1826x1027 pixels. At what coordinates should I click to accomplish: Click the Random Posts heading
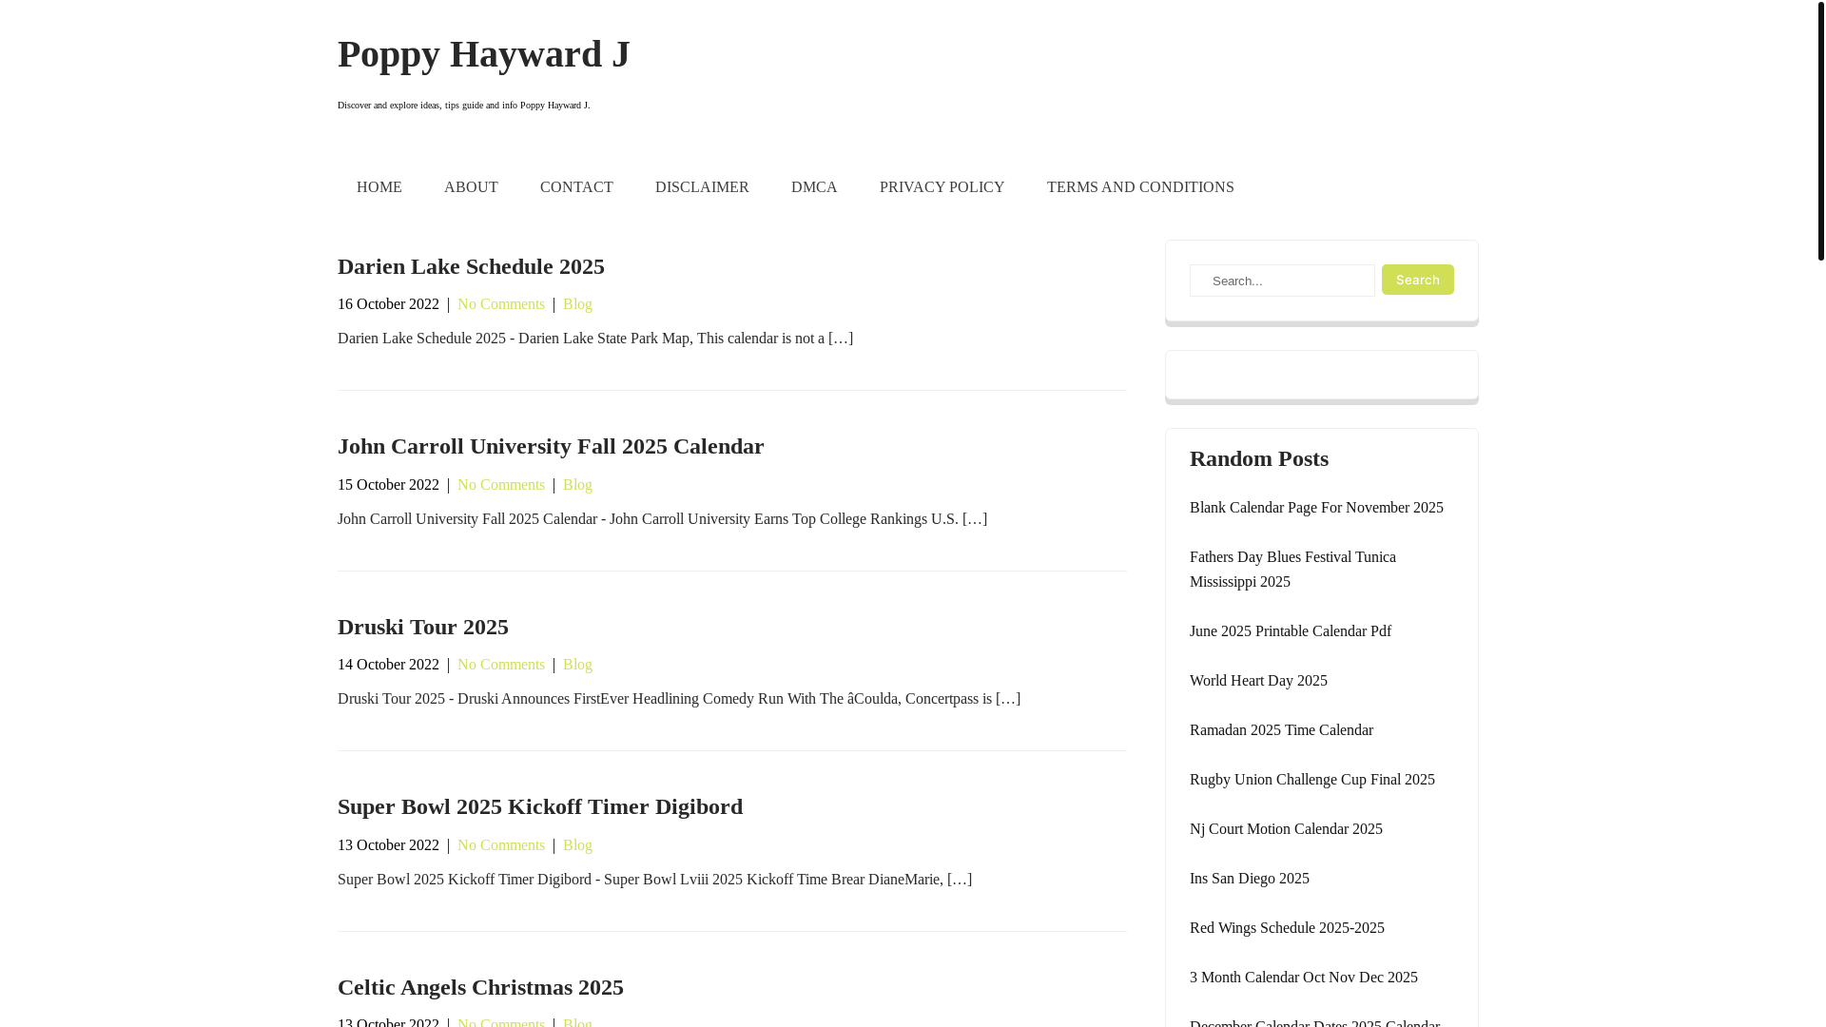click(1258, 458)
